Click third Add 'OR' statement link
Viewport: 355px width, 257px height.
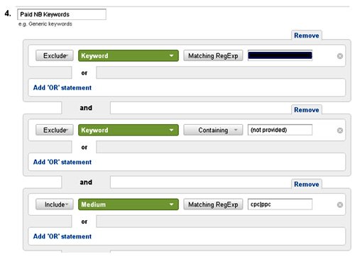62,236
